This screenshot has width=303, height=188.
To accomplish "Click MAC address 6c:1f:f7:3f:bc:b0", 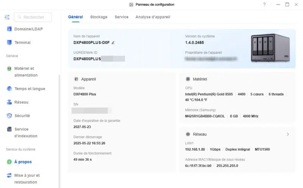I will click(198, 166).
